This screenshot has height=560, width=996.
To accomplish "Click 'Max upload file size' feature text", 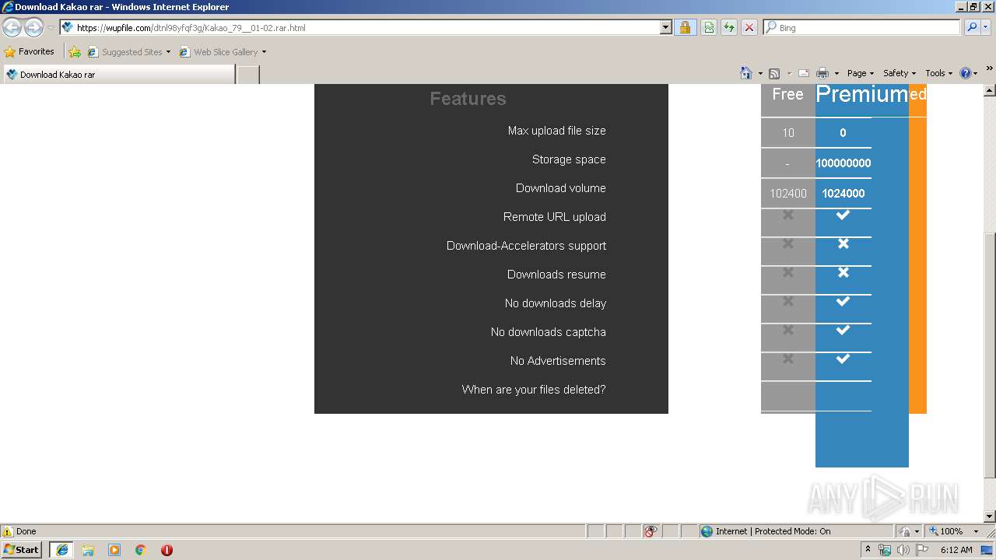I will pos(556,131).
